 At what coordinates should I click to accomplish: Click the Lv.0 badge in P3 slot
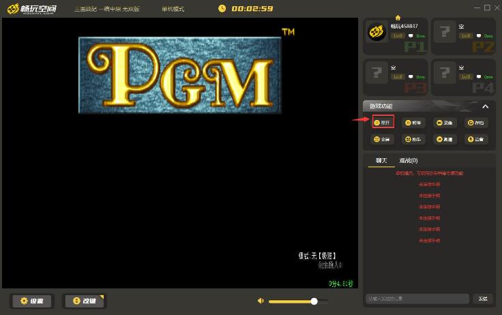click(398, 77)
